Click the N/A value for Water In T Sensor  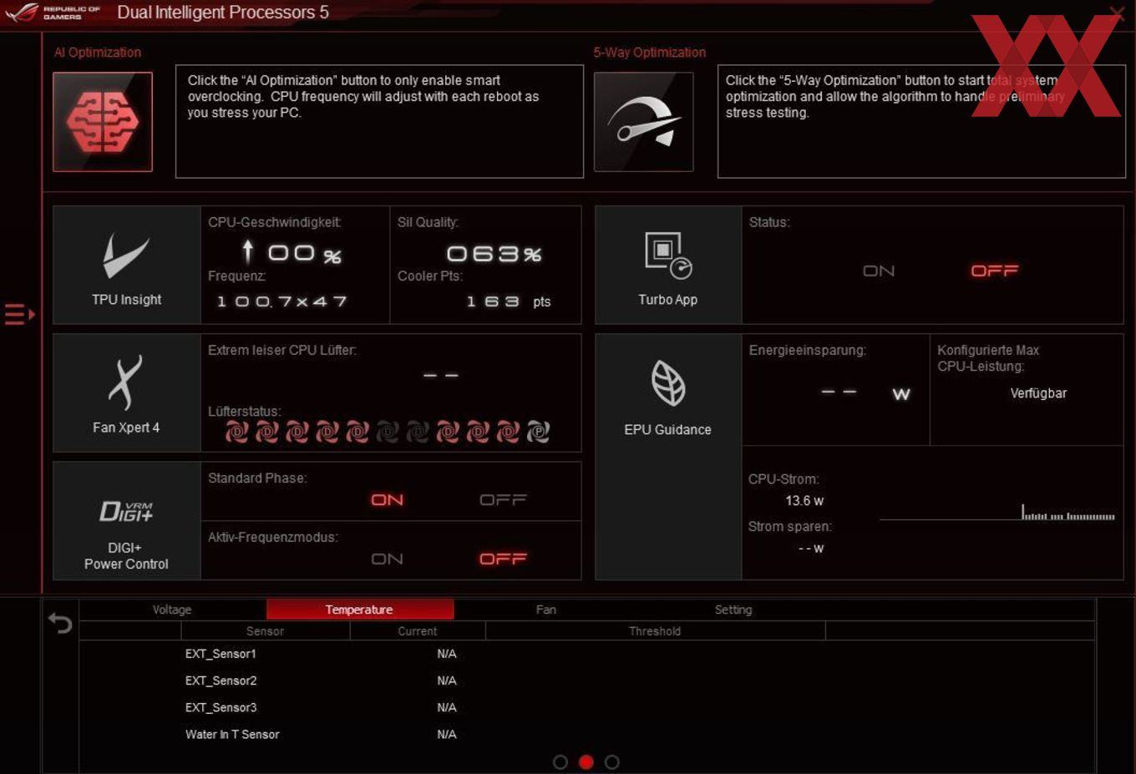(x=447, y=735)
